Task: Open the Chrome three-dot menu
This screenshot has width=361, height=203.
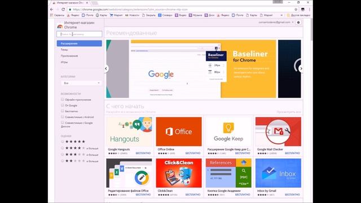Action: 310,10
